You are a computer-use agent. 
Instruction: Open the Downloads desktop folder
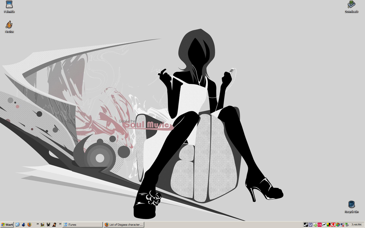coord(351,7)
